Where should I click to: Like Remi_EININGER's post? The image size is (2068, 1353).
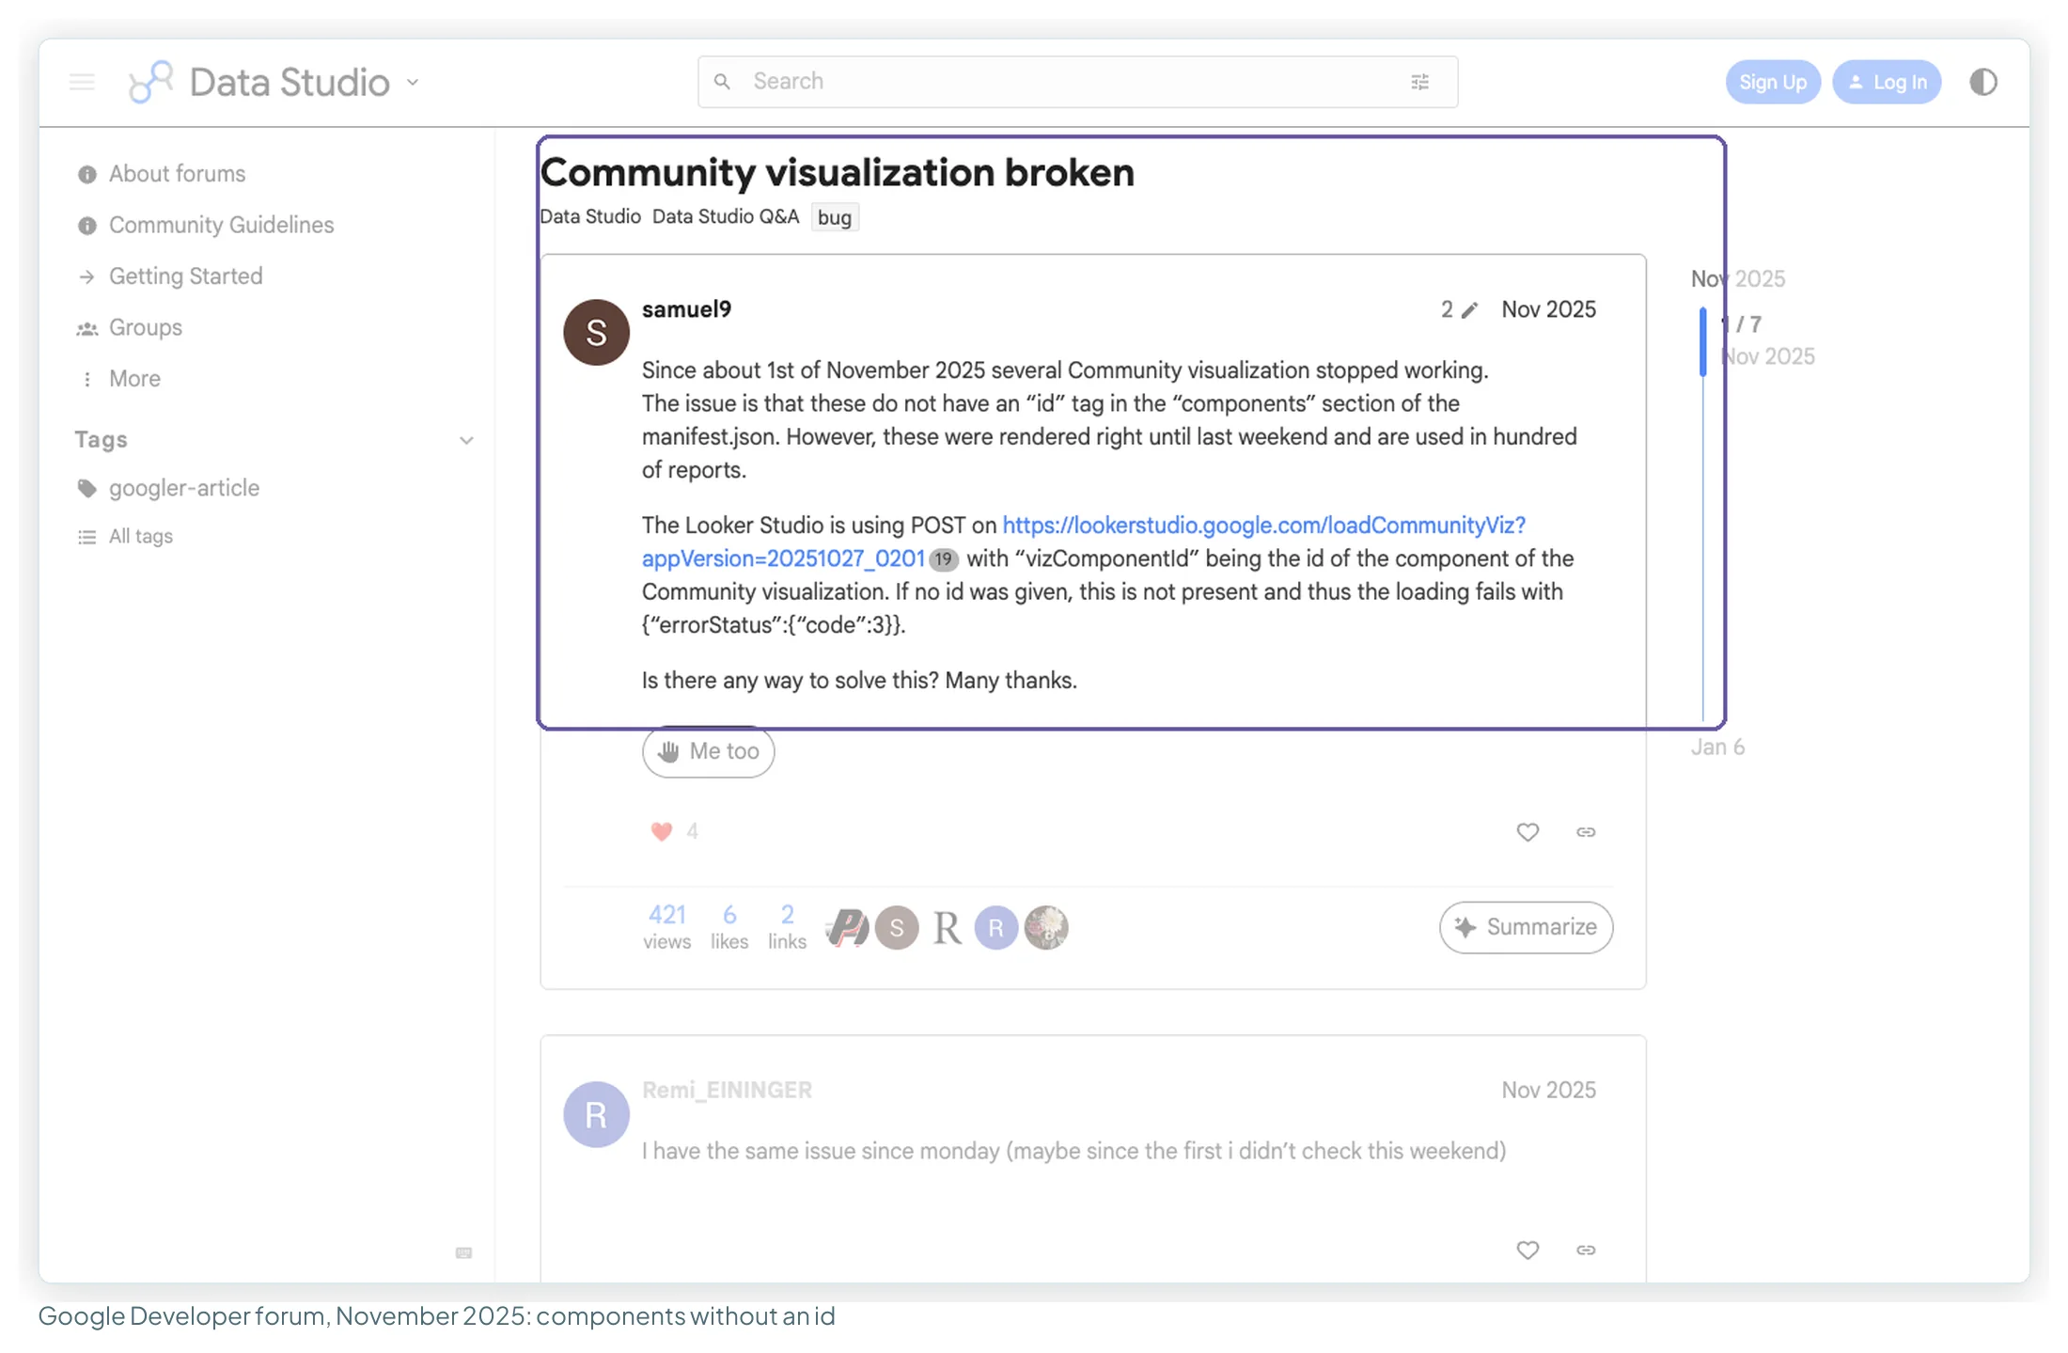tap(1527, 1250)
